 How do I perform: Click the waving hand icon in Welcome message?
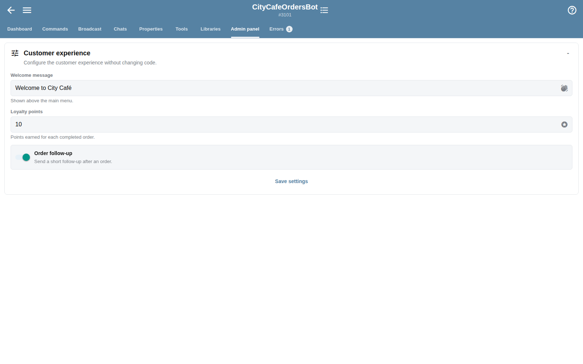coord(564,88)
